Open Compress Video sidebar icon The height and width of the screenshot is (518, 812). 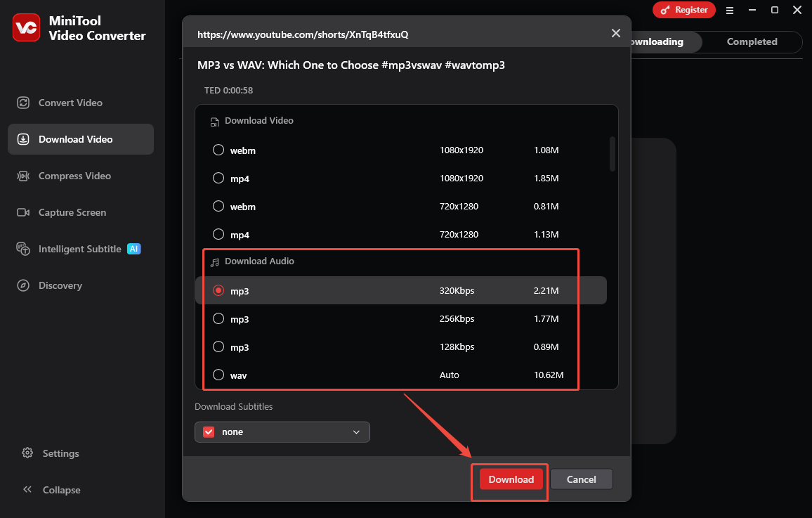click(23, 176)
